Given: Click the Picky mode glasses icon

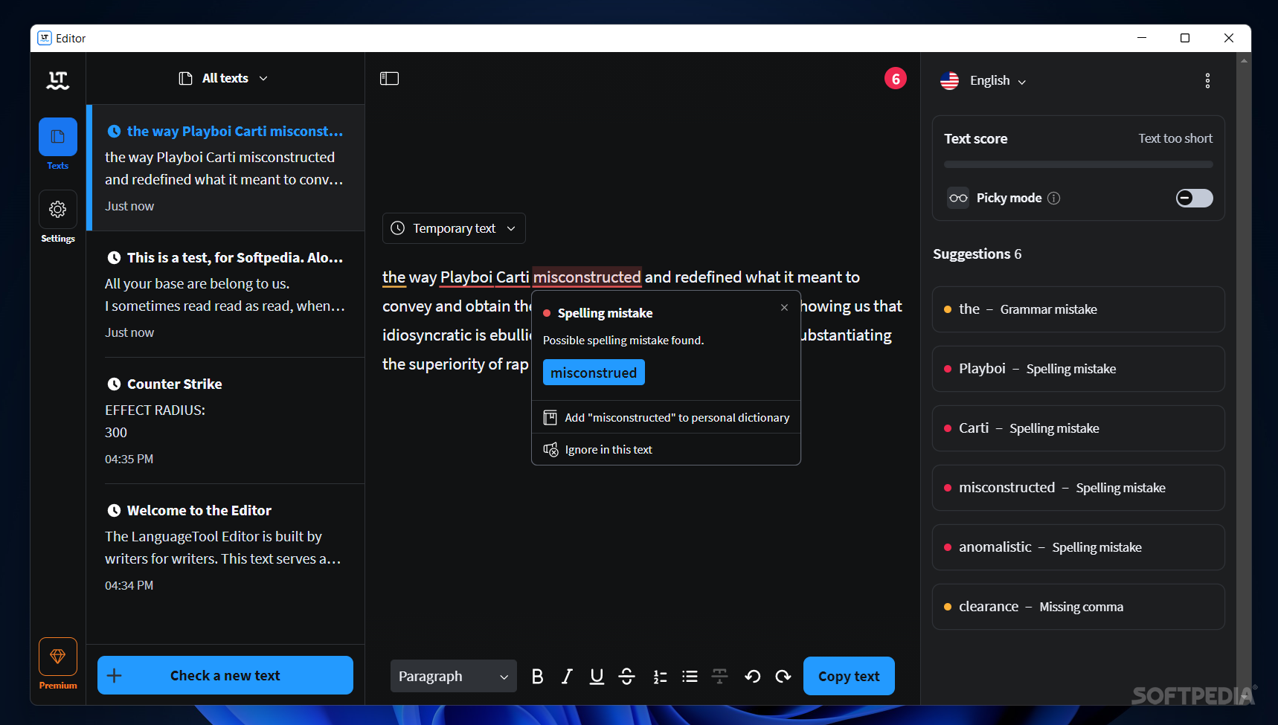Looking at the screenshot, I should 958,198.
